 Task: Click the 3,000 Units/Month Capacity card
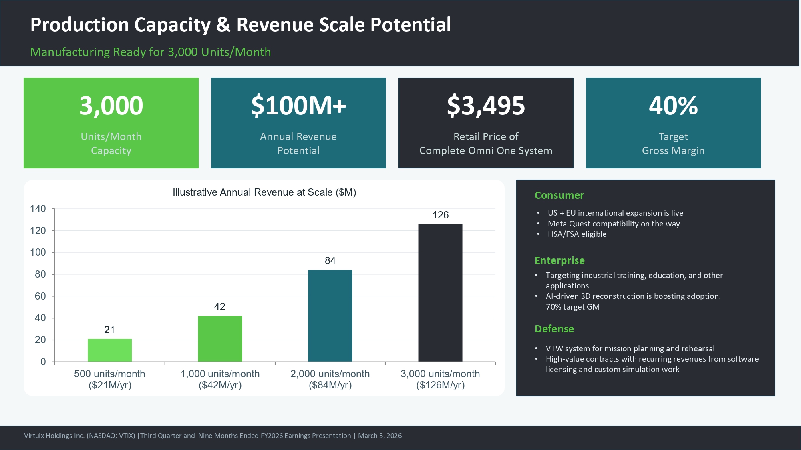coord(111,123)
